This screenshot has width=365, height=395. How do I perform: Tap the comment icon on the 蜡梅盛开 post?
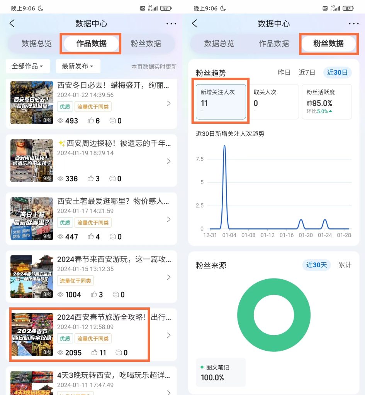pyautogui.click(x=112, y=121)
